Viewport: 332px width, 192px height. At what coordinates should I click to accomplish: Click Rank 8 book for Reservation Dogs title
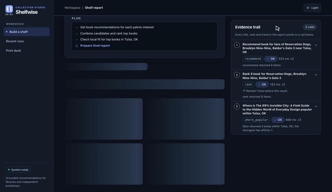[x=274, y=76]
